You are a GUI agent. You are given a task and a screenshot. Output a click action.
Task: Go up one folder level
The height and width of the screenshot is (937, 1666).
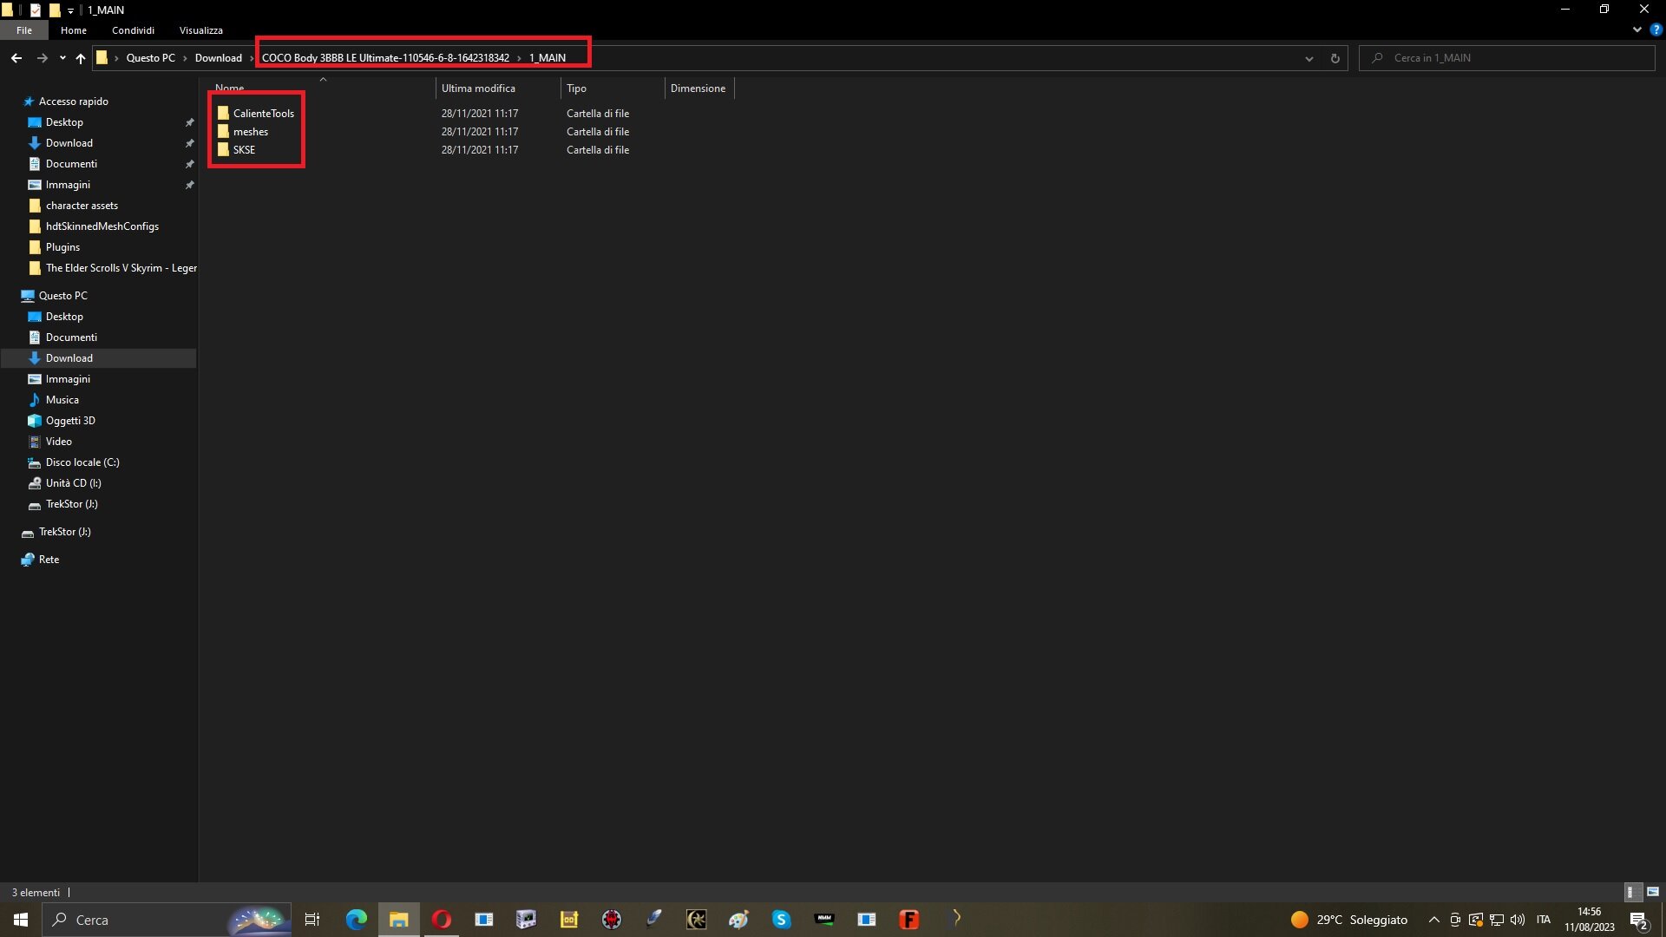click(81, 58)
